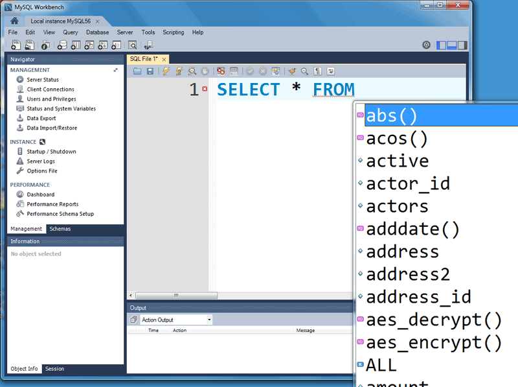
Task: Open the View menu
Action: [x=49, y=32]
